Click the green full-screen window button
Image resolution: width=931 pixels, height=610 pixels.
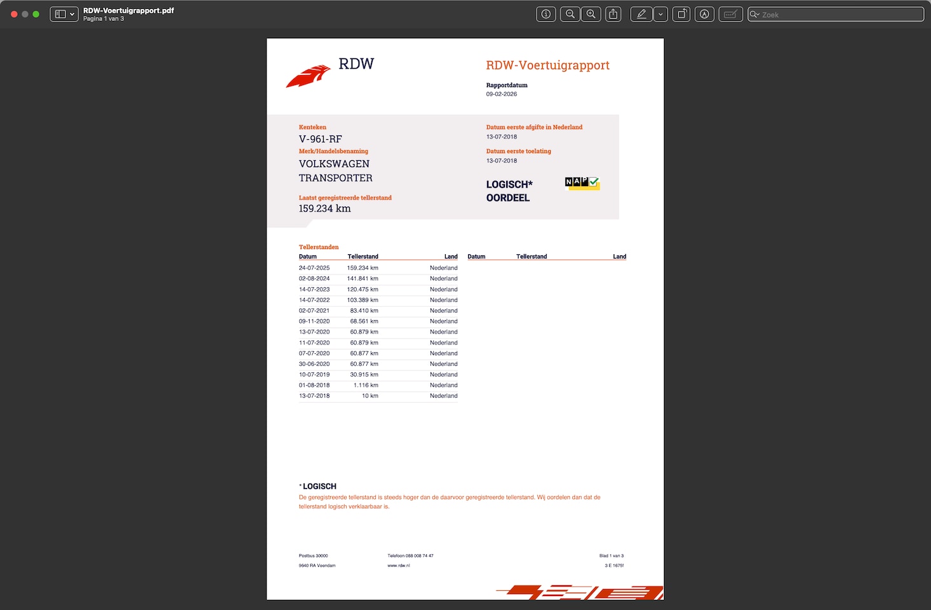click(36, 14)
